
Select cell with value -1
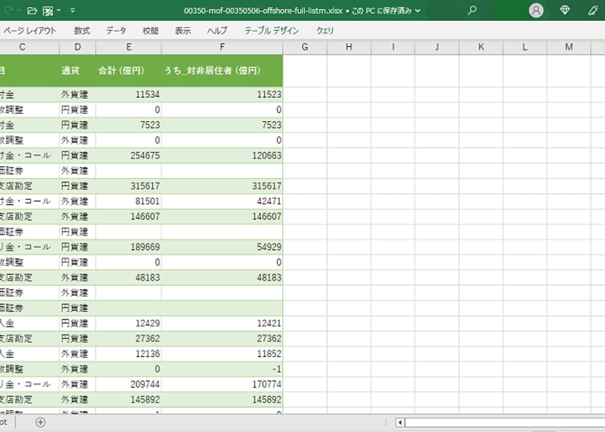point(222,369)
